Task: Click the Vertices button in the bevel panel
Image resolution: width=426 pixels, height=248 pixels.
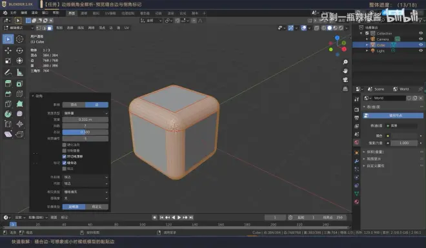Action: tap(74, 105)
